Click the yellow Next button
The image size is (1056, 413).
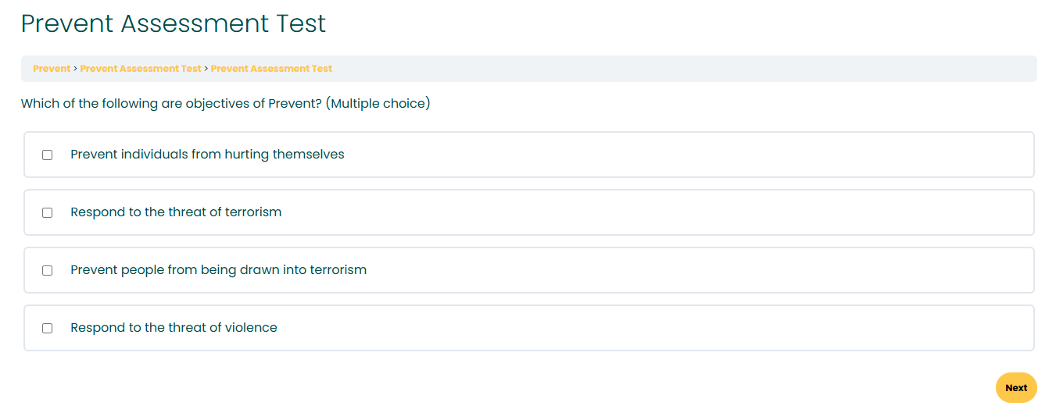(1016, 388)
